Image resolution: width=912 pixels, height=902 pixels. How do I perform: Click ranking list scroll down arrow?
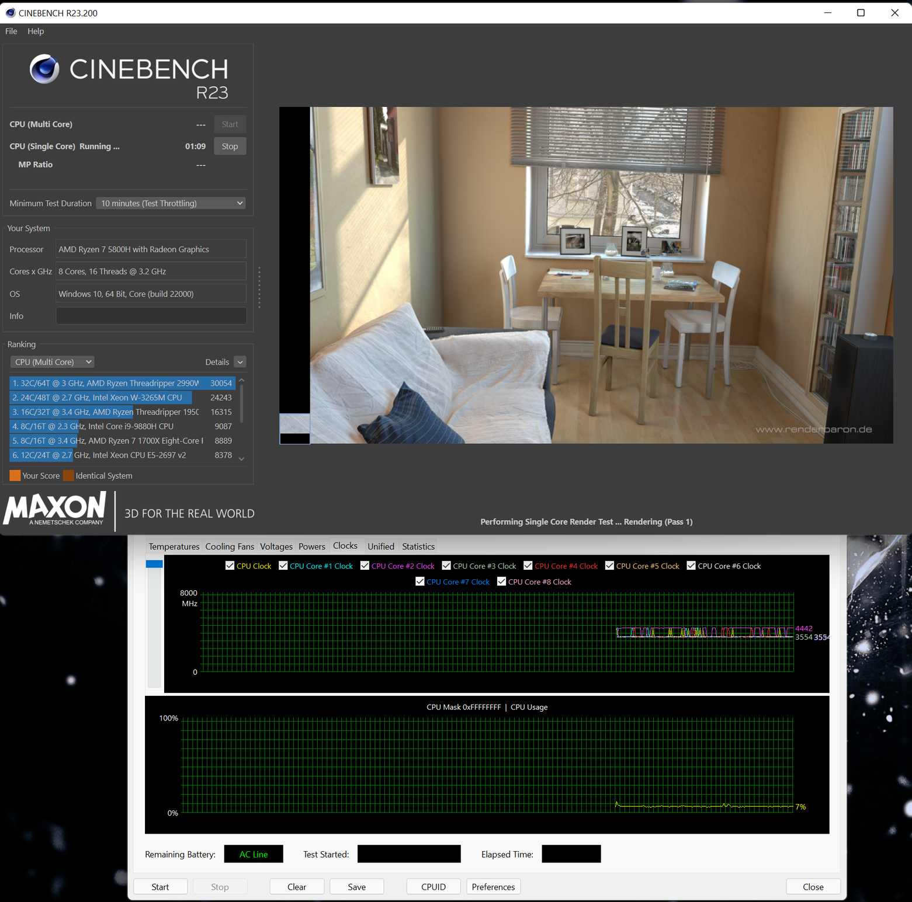pos(241,459)
